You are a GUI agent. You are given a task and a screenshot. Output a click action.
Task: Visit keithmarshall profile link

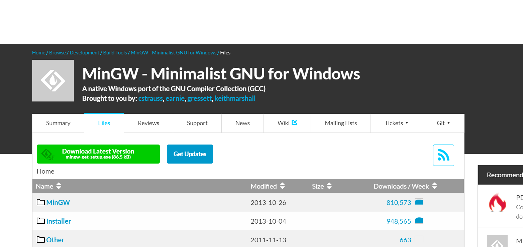[235, 98]
